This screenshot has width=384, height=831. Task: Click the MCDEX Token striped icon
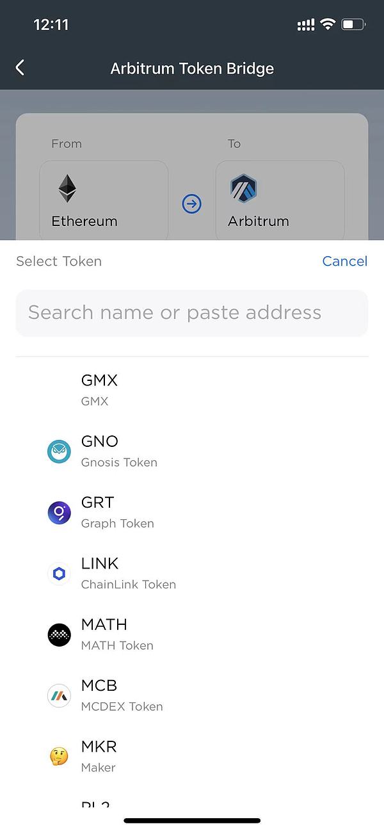pyautogui.click(x=59, y=695)
